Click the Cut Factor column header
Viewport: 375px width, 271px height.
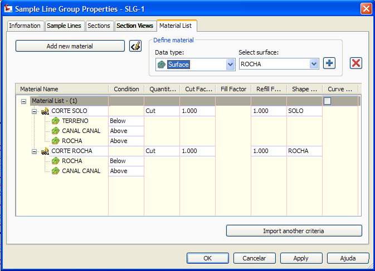pyautogui.click(x=198, y=89)
